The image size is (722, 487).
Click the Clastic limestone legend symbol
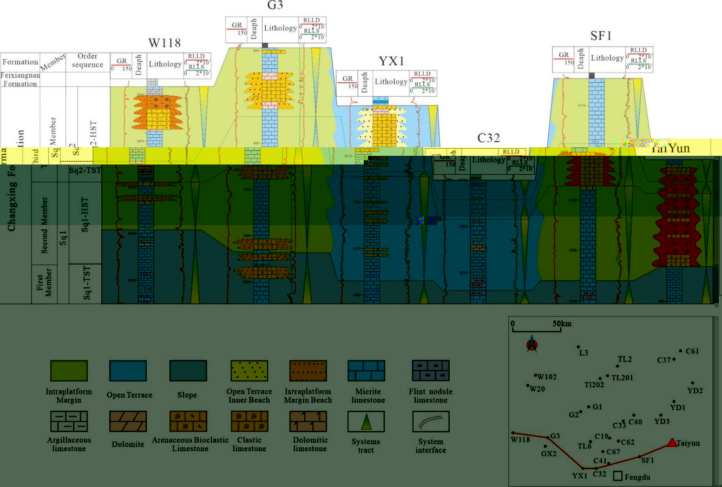pyautogui.click(x=250, y=422)
